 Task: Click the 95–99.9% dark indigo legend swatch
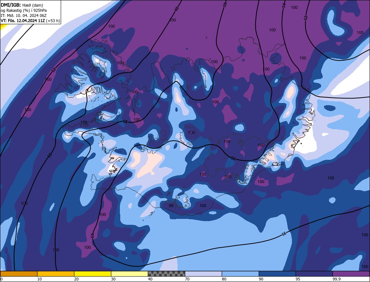pos(314,274)
